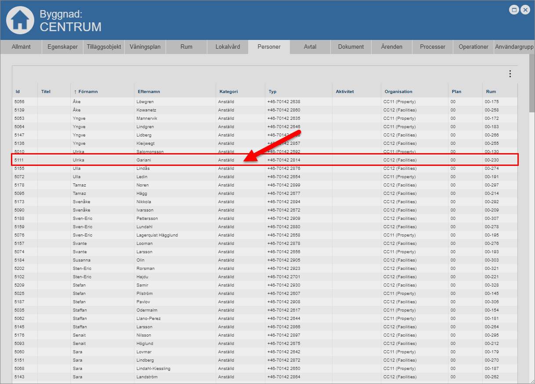Screen dimensions: 535x384
Task: Click the building home icon
Action: [x=20, y=20]
